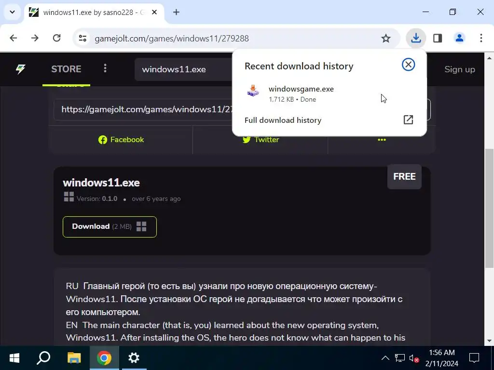Click the Sign up link
This screenshot has width=494, height=370.
pos(460,69)
